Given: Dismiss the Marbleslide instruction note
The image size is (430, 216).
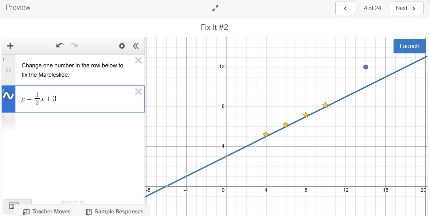Looking at the screenshot, I should (x=138, y=60).
